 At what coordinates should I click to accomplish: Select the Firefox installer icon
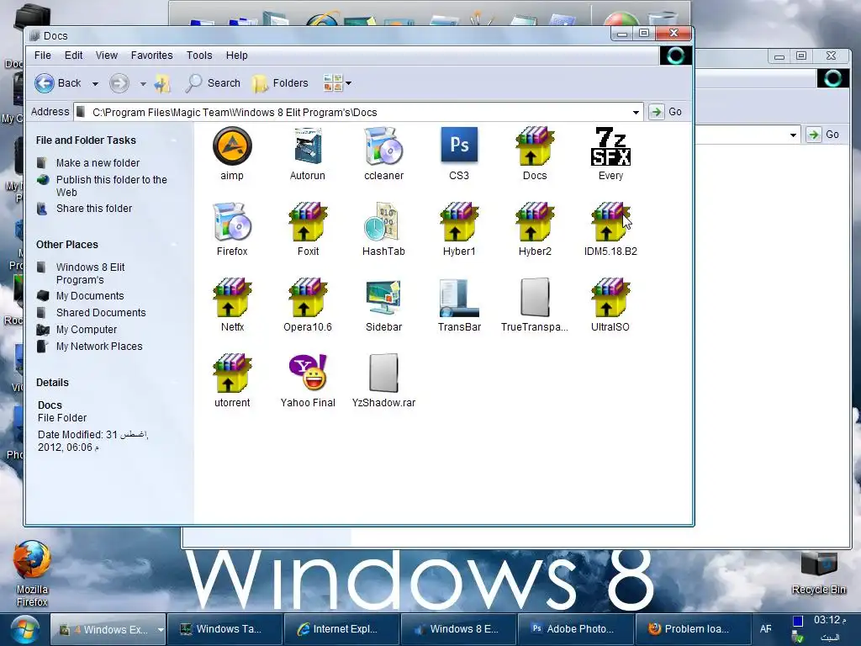(232, 222)
